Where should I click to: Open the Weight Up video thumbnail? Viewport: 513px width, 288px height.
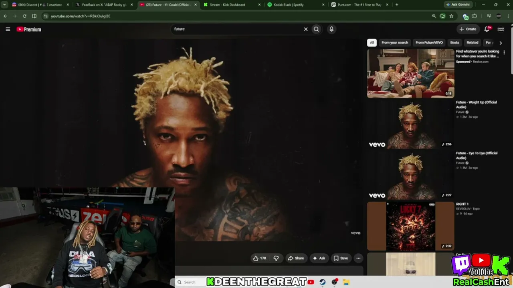coord(410,124)
